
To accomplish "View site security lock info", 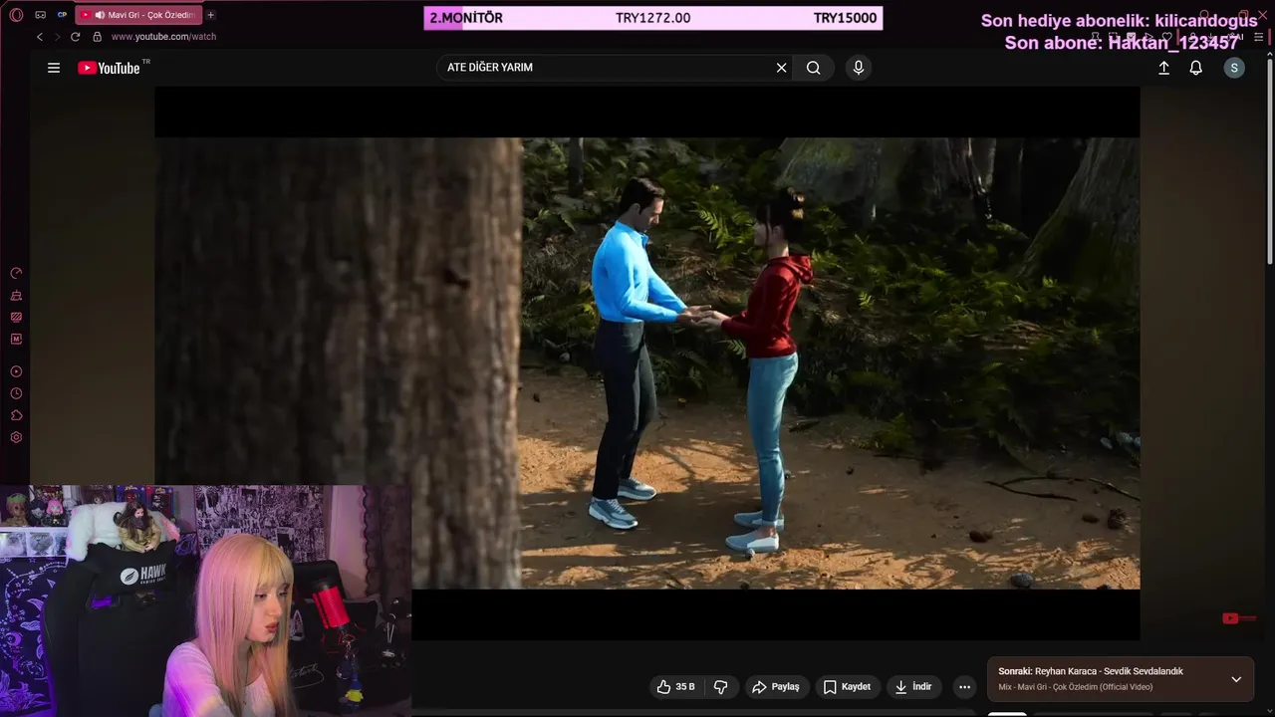I will tap(97, 37).
